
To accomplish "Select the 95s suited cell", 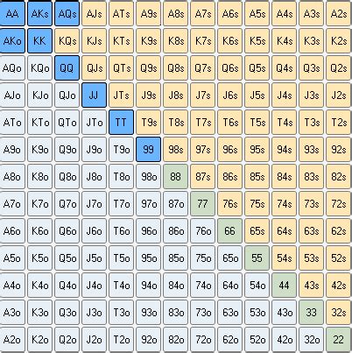I will (x=257, y=149).
